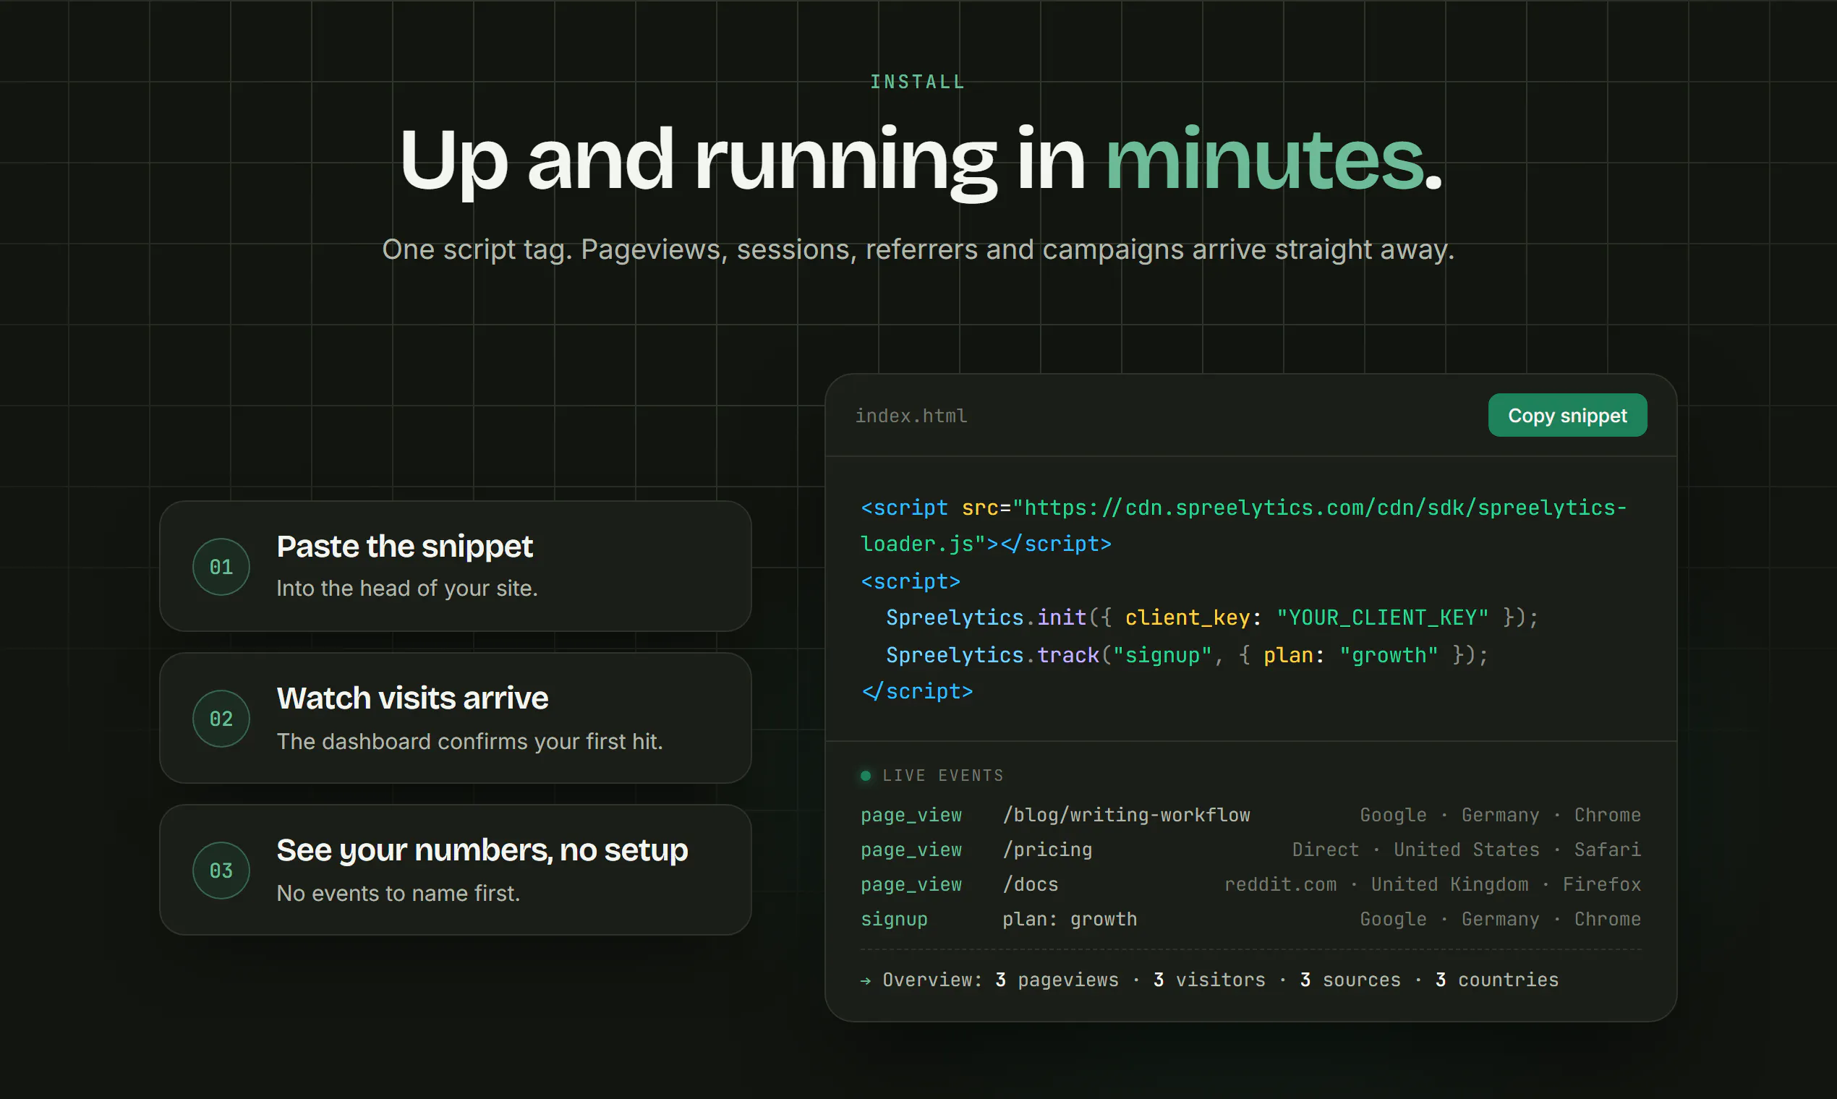Click the Copy snippet button
Viewport: 1837px width, 1099px height.
[x=1567, y=416]
